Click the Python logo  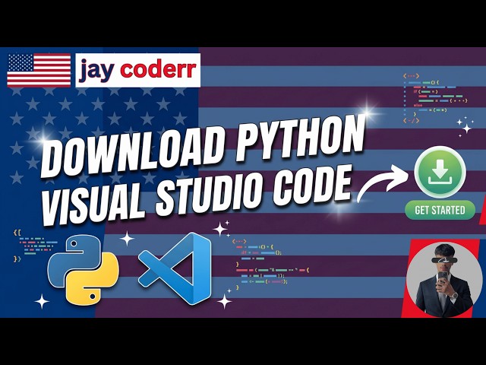click(x=83, y=268)
